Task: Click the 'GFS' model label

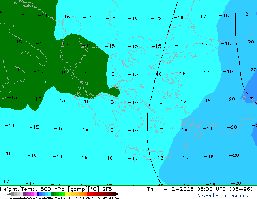Action: coord(107,189)
